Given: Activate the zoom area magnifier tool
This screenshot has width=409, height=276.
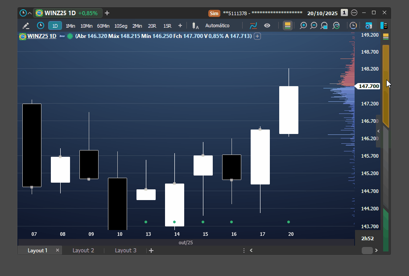Looking at the screenshot, I should 324,25.
